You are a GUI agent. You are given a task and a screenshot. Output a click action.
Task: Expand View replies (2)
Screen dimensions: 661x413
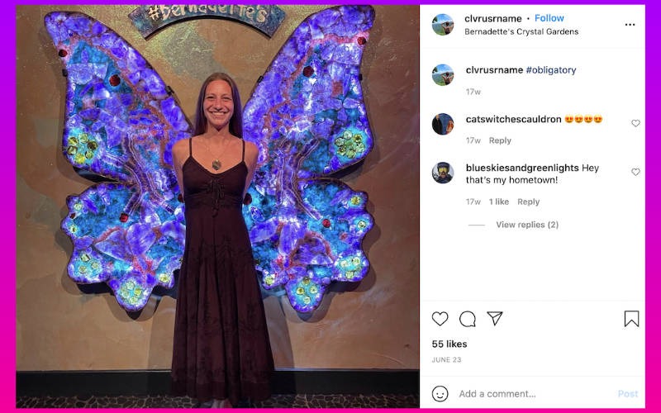point(526,225)
